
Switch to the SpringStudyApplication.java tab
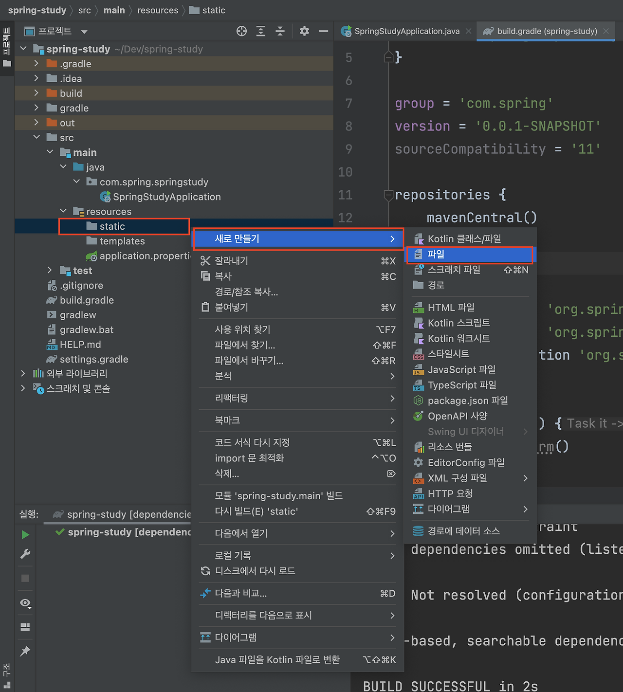click(407, 31)
